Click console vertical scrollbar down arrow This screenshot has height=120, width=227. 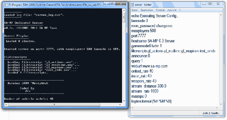click(x=124, y=101)
